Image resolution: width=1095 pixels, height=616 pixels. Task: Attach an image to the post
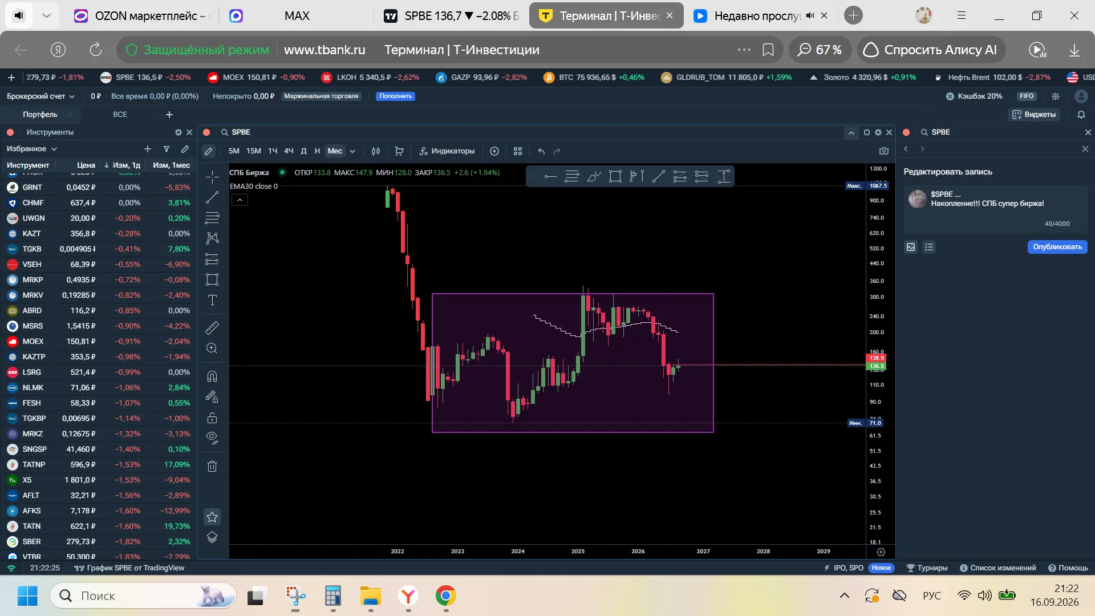tap(911, 247)
